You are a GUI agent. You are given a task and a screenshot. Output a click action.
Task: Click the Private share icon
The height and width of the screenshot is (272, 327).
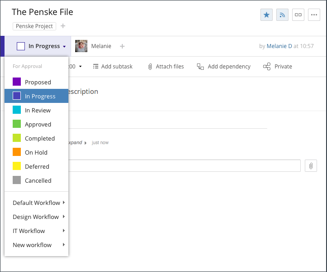tap(267, 66)
